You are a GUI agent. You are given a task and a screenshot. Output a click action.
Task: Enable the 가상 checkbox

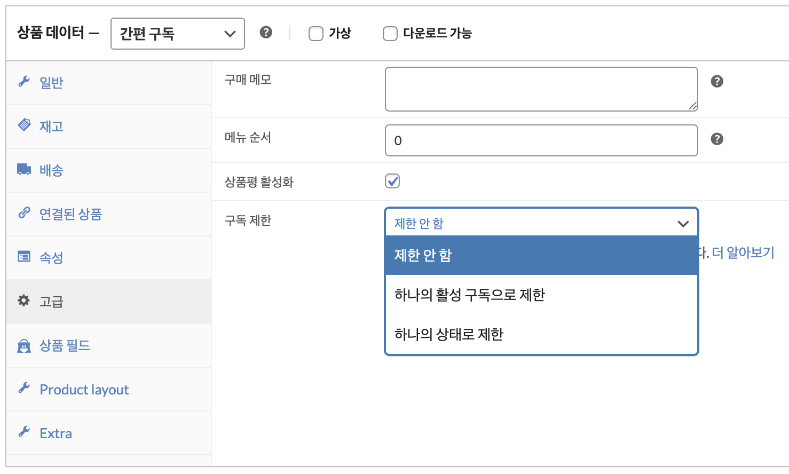pos(316,34)
